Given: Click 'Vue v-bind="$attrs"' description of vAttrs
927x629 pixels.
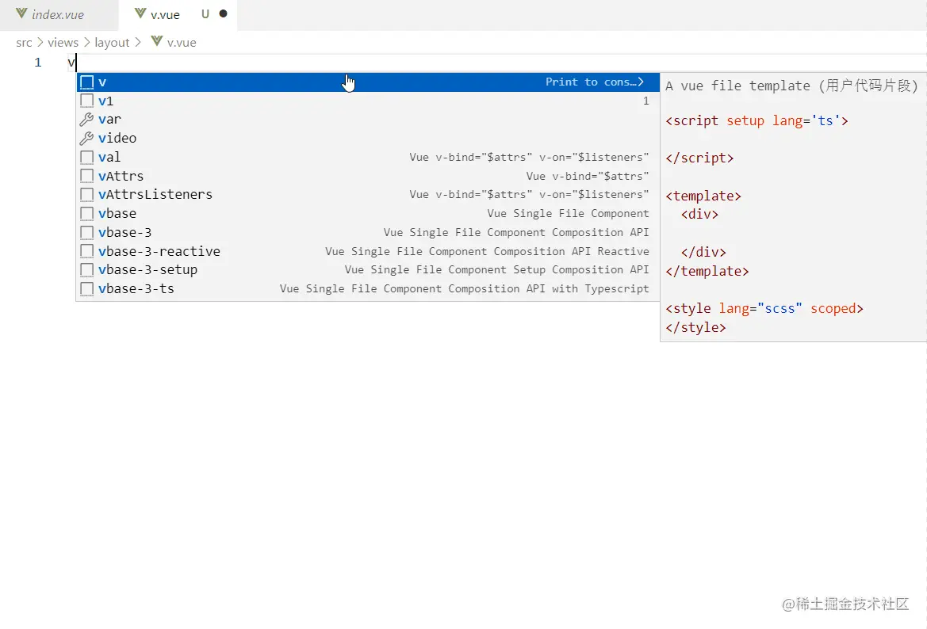Looking at the screenshot, I should coord(587,176).
